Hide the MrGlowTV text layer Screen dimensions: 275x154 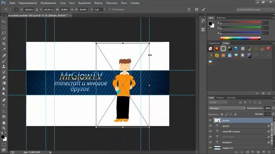coord(210,142)
